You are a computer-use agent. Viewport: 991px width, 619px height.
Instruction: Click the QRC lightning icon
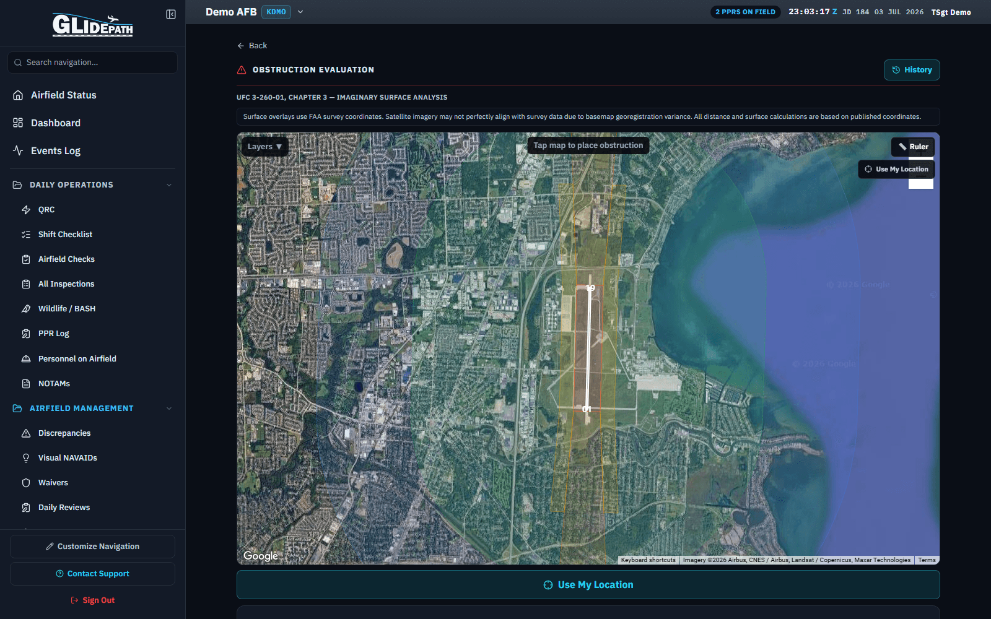pyautogui.click(x=26, y=210)
